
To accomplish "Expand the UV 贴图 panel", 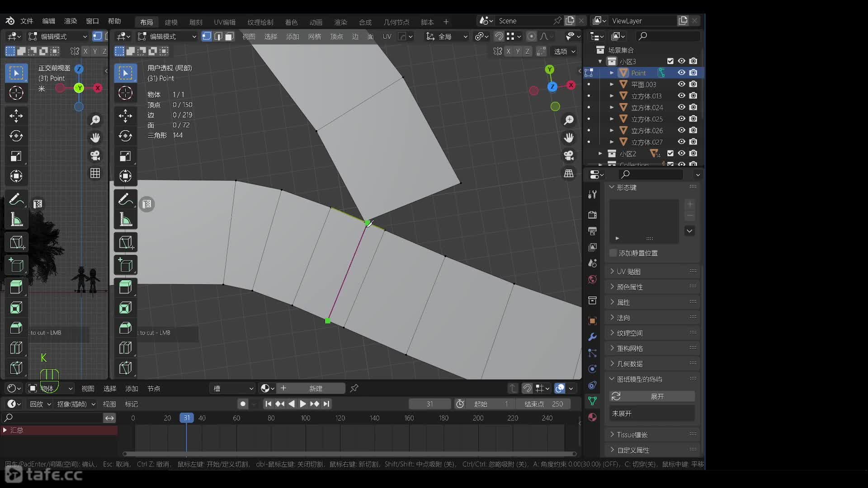I will pyautogui.click(x=653, y=272).
